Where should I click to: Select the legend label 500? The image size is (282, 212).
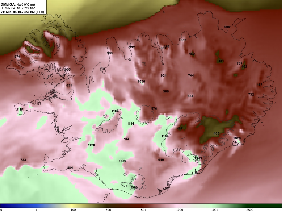click(108, 210)
